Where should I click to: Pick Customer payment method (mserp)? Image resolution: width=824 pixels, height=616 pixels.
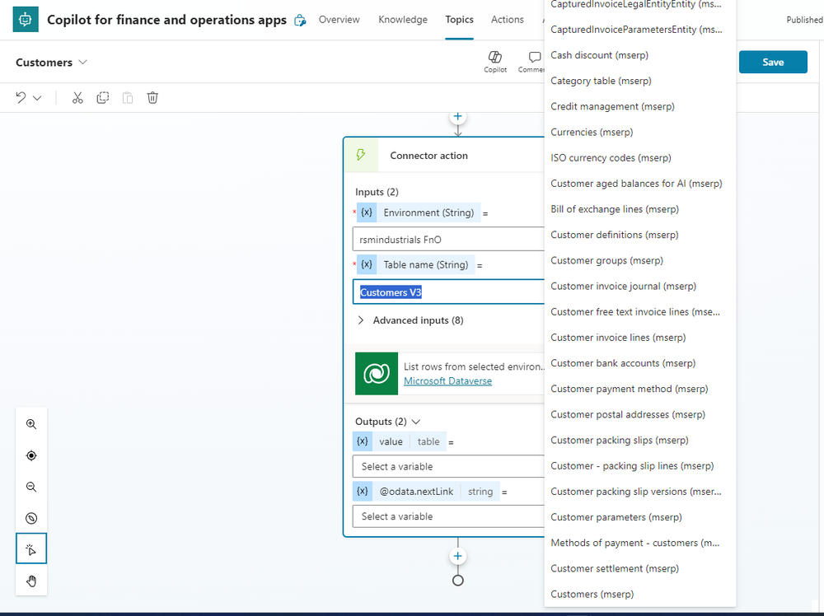(x=640, y=390)
